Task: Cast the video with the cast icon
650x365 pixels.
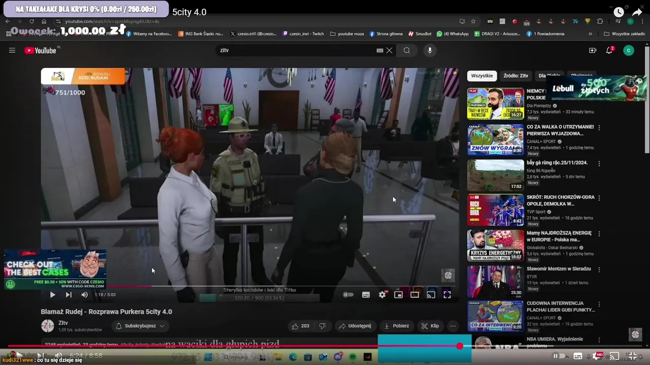Action: (431, 295)
